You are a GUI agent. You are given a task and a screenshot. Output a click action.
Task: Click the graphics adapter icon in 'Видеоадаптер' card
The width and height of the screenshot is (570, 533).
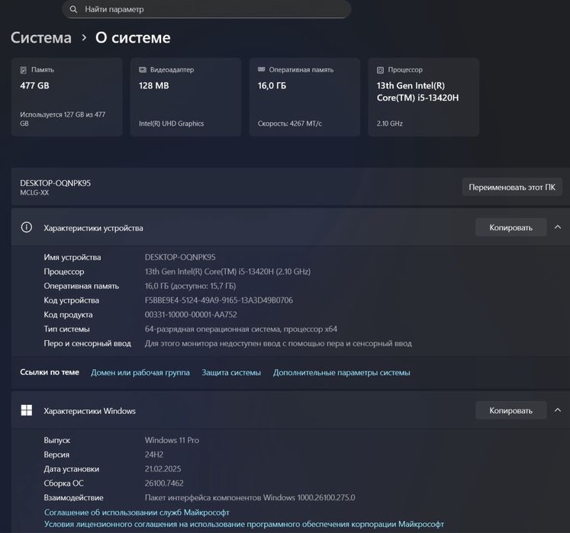click(x=143, y=69)
